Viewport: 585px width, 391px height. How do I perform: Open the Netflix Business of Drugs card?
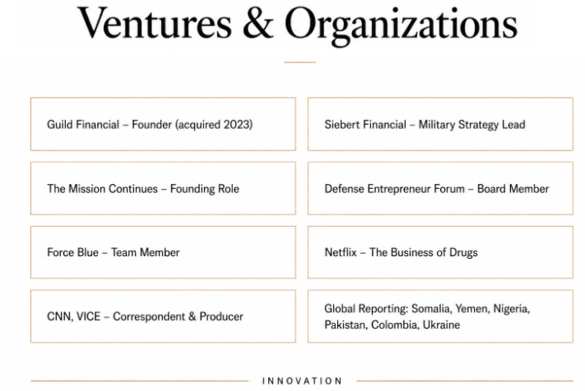pos(440,252)
